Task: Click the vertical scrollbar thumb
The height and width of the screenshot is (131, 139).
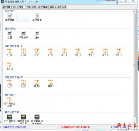Action: pyautogui.click(x=134, y=65)
